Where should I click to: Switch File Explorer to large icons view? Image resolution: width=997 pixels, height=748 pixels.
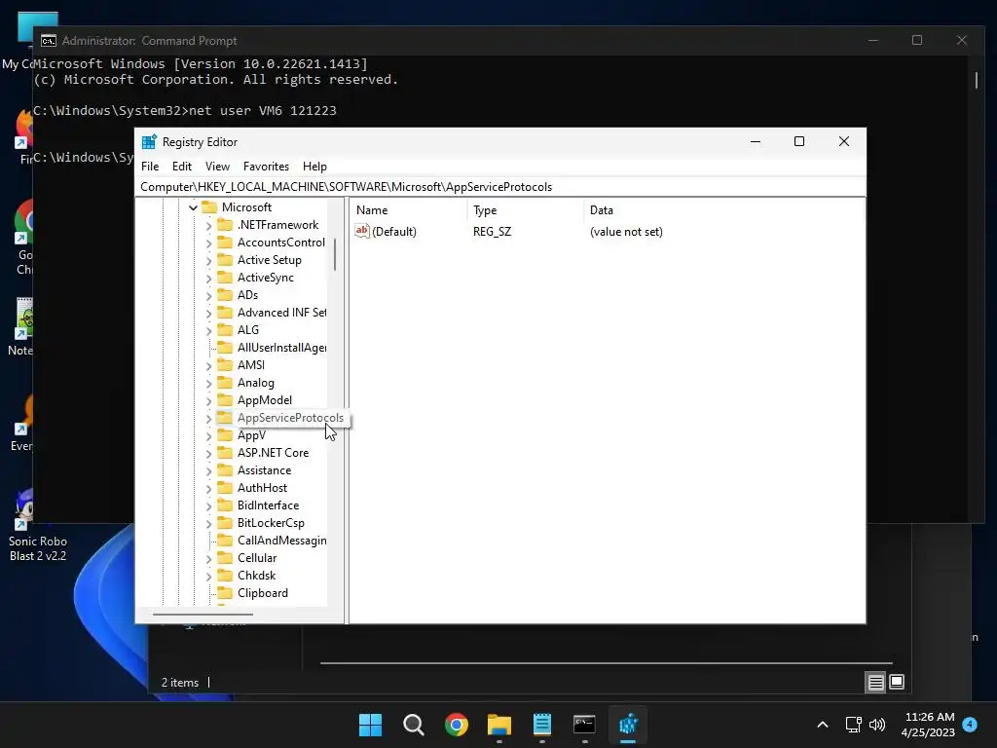pos(897,683)
